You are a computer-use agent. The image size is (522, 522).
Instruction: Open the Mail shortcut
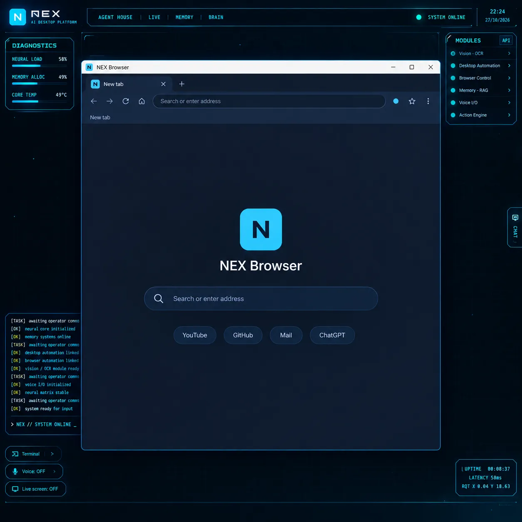(286, 335)
